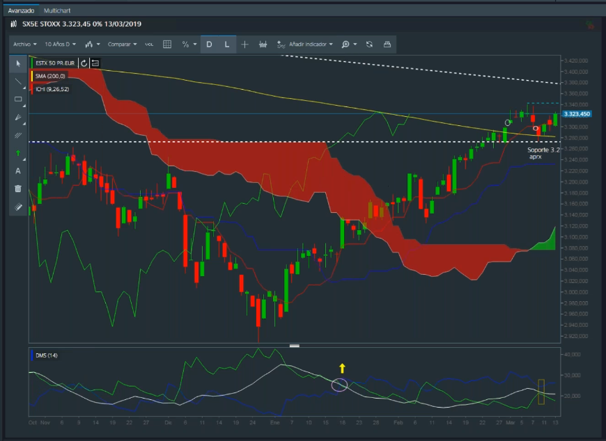This screenshot has width=606, height=441.
Task: Click the trash delete drawings icon
Action: pyautogui.click(x=18, y=189)
